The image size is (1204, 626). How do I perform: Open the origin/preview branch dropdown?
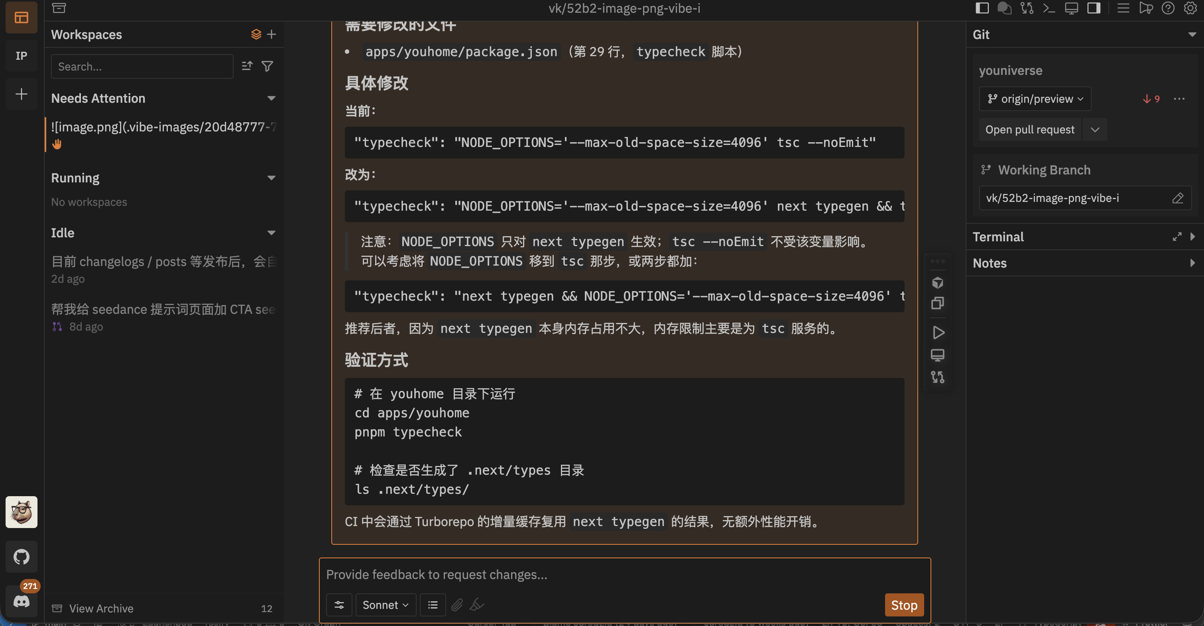[1035, 99]
